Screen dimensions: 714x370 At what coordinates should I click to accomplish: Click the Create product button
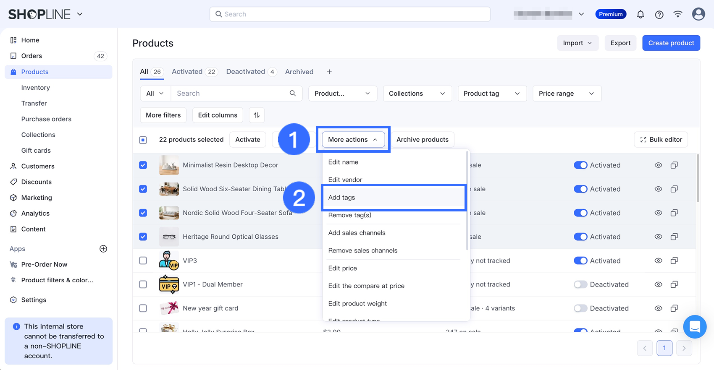point(671,43)
